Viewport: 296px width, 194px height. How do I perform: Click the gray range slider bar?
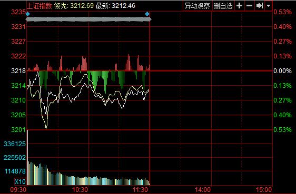point(88,19)
